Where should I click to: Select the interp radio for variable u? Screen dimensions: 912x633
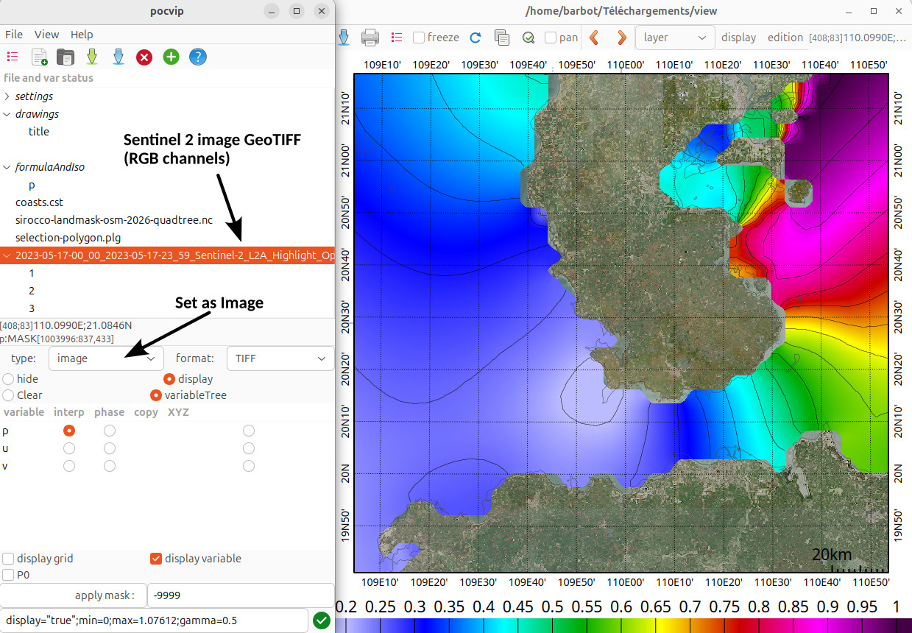(69, 448)
